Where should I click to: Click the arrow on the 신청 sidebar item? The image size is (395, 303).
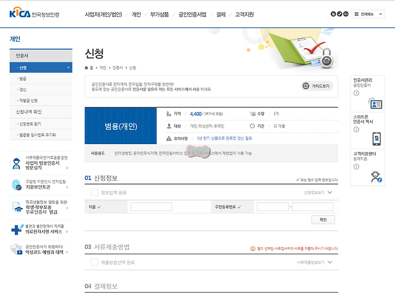click(68, 67)
